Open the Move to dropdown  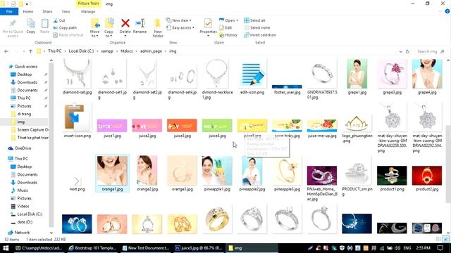click(x=94, y=28)
